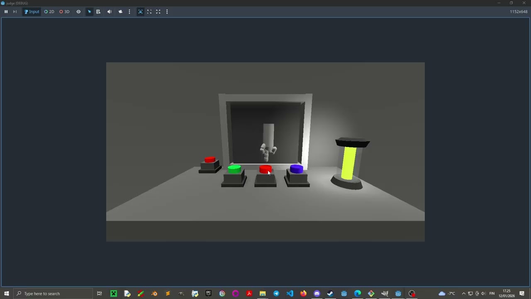Activate the select arrow tool

click(x=89, y=12)
